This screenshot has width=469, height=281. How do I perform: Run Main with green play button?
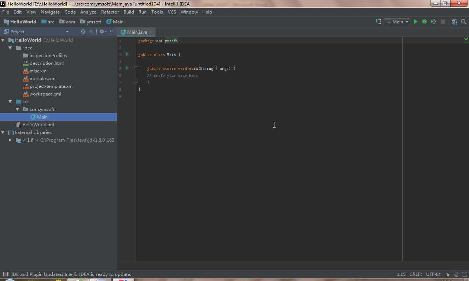pos(415,22)
